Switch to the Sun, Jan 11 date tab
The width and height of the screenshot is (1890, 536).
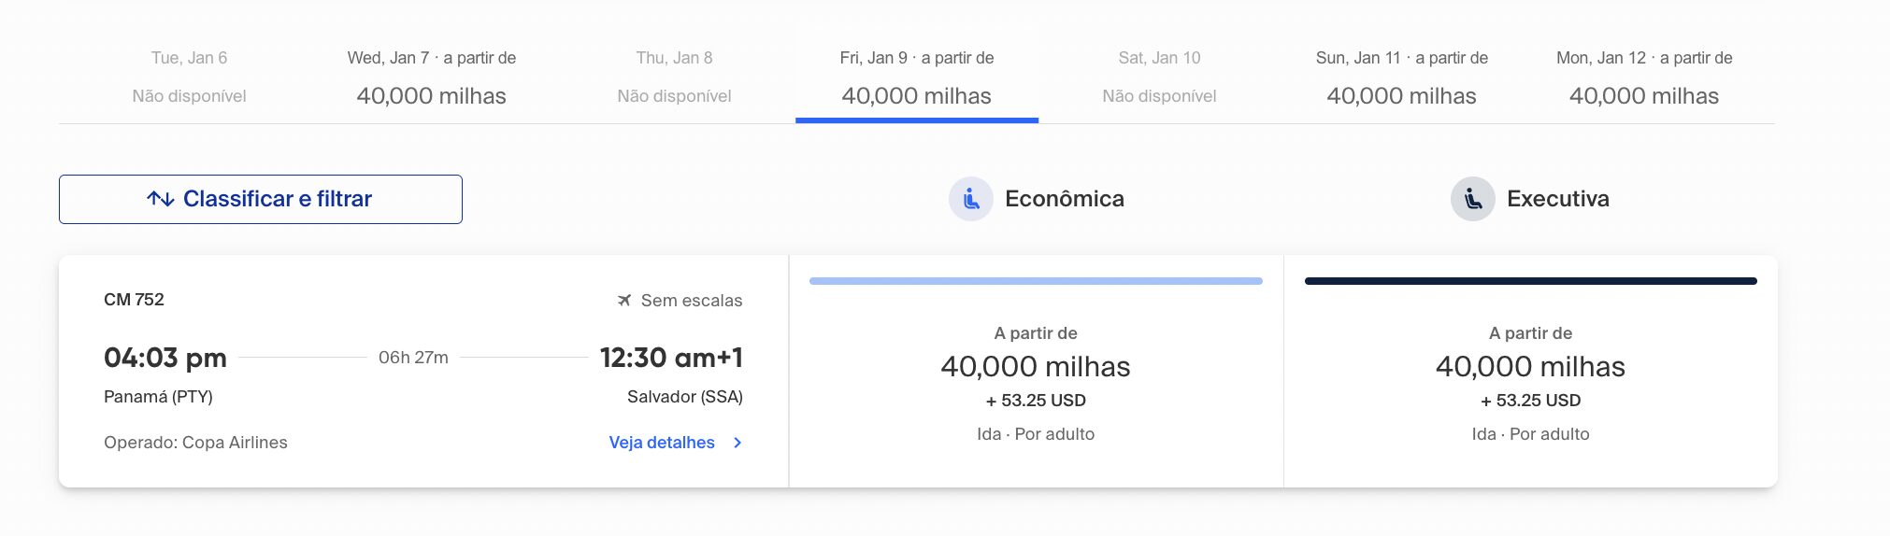click(x=1402, y=78)
